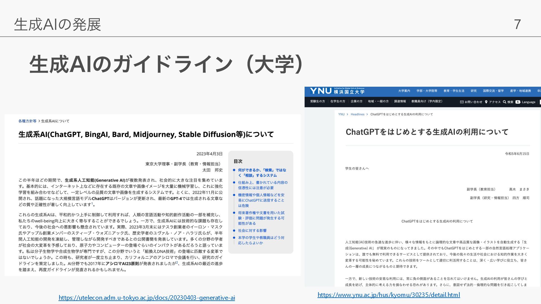Open 学部・大学院等 menu item
The width and height of the screenshot is (541, 304).
pos(427,91)
